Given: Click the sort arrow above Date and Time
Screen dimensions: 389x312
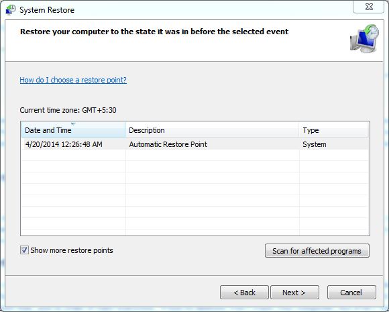Looking at the screenshot, I should [x=73, y=123].
